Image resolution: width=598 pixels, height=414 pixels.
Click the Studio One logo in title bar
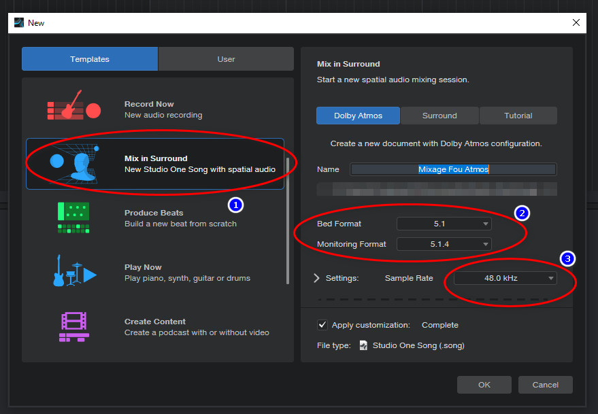point(19,23)
